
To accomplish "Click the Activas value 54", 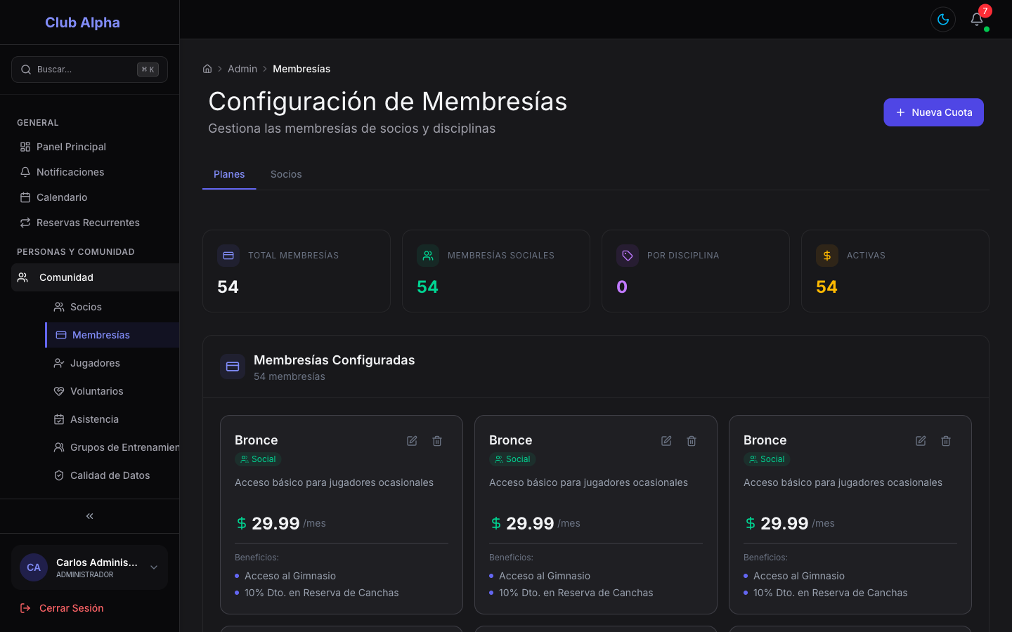I will click(826, 287).
